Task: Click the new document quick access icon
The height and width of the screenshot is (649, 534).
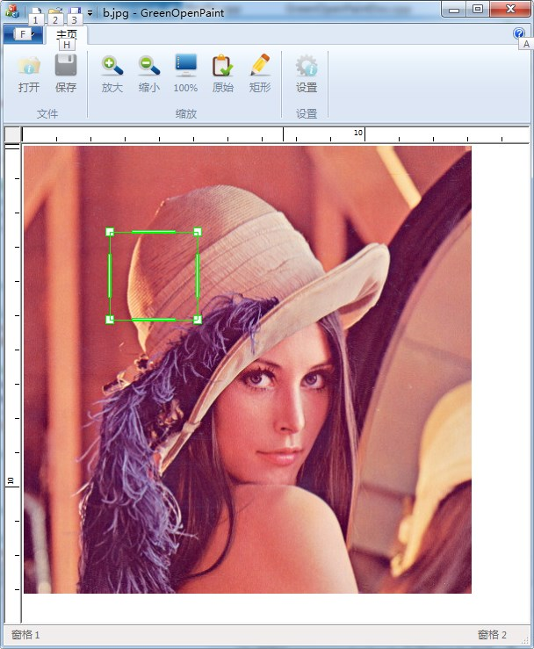Action: click(36, 11)
